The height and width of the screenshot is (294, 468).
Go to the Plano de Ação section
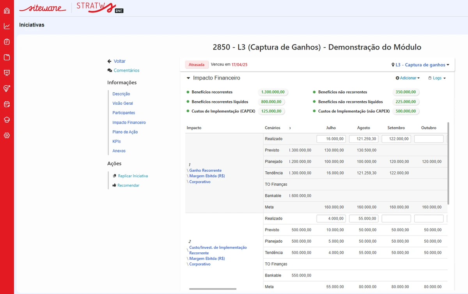pos(125,132)
